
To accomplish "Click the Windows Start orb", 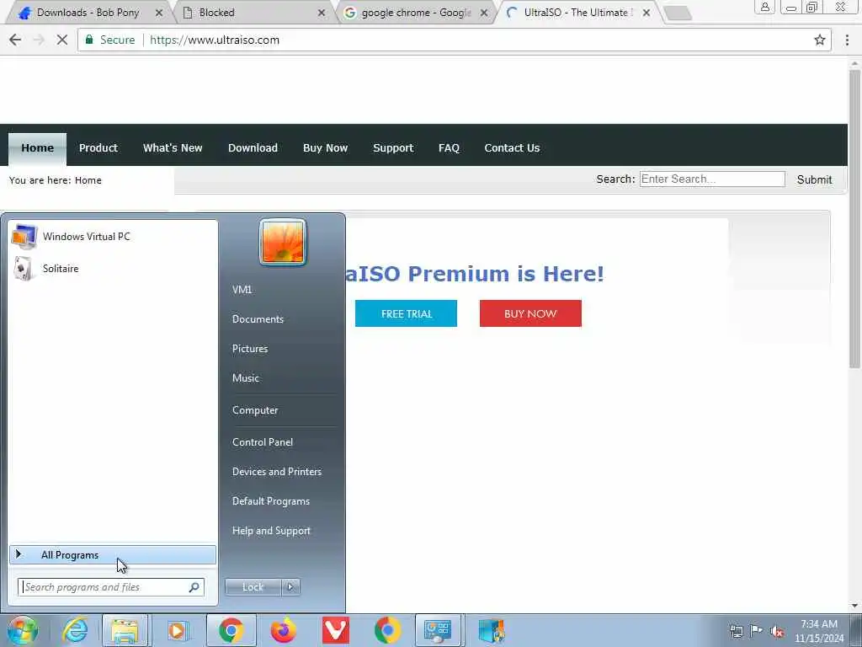I will coord(22,630).
